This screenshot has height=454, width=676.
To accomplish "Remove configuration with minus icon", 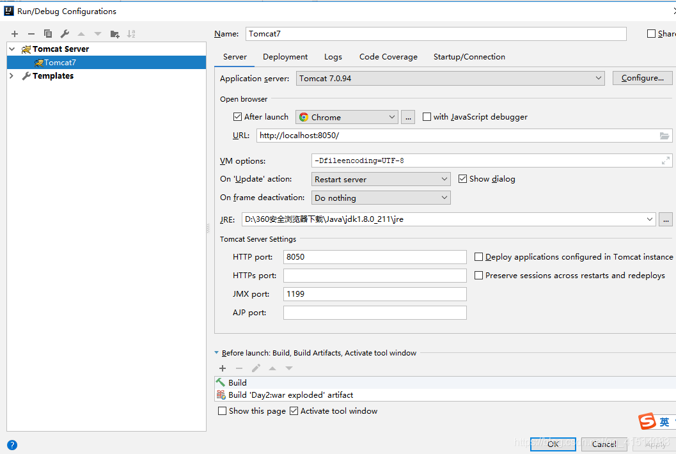I will click(31, 34).
